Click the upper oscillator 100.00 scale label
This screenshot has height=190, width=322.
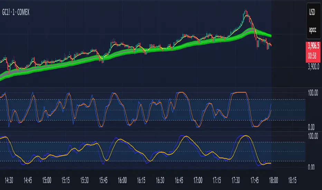coord(313,93)
